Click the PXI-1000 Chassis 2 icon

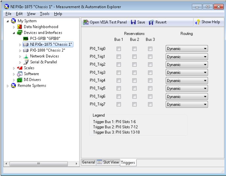26,50
